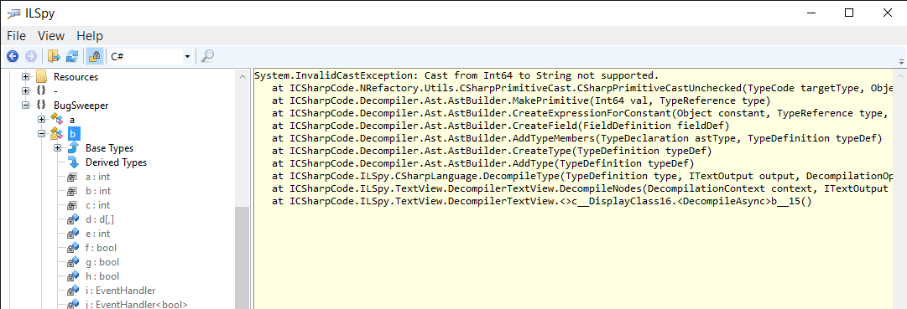Click the code view scroll-up arrow

900,75
